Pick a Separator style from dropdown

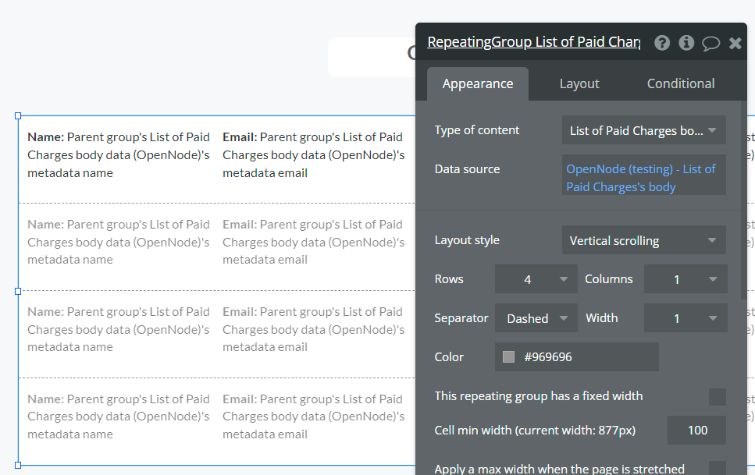[536, 318]
